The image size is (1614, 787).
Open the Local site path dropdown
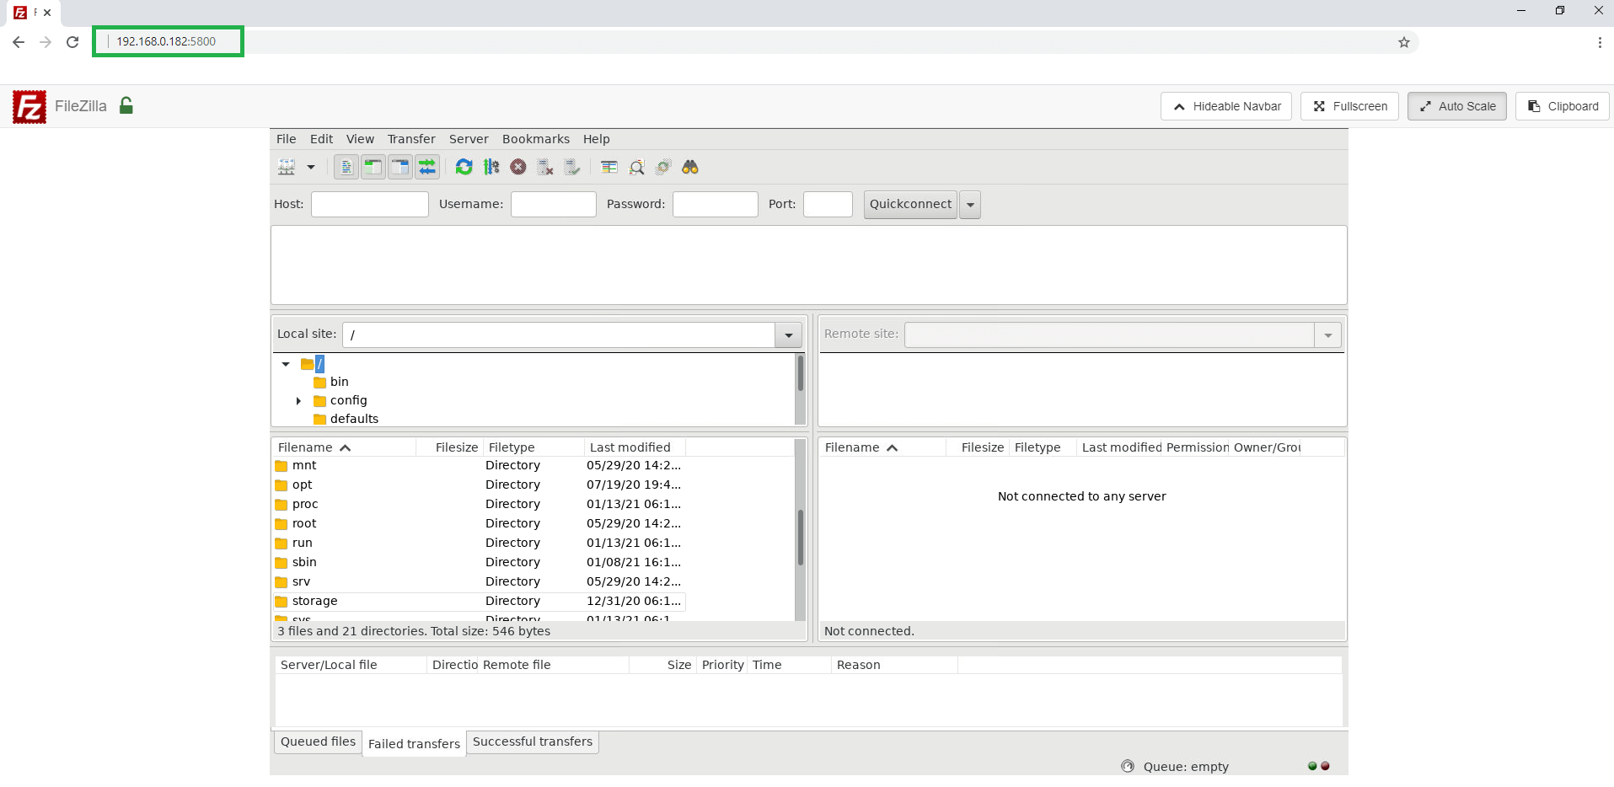[786, 335]
